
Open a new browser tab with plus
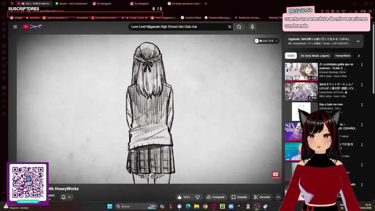point(206,4)
